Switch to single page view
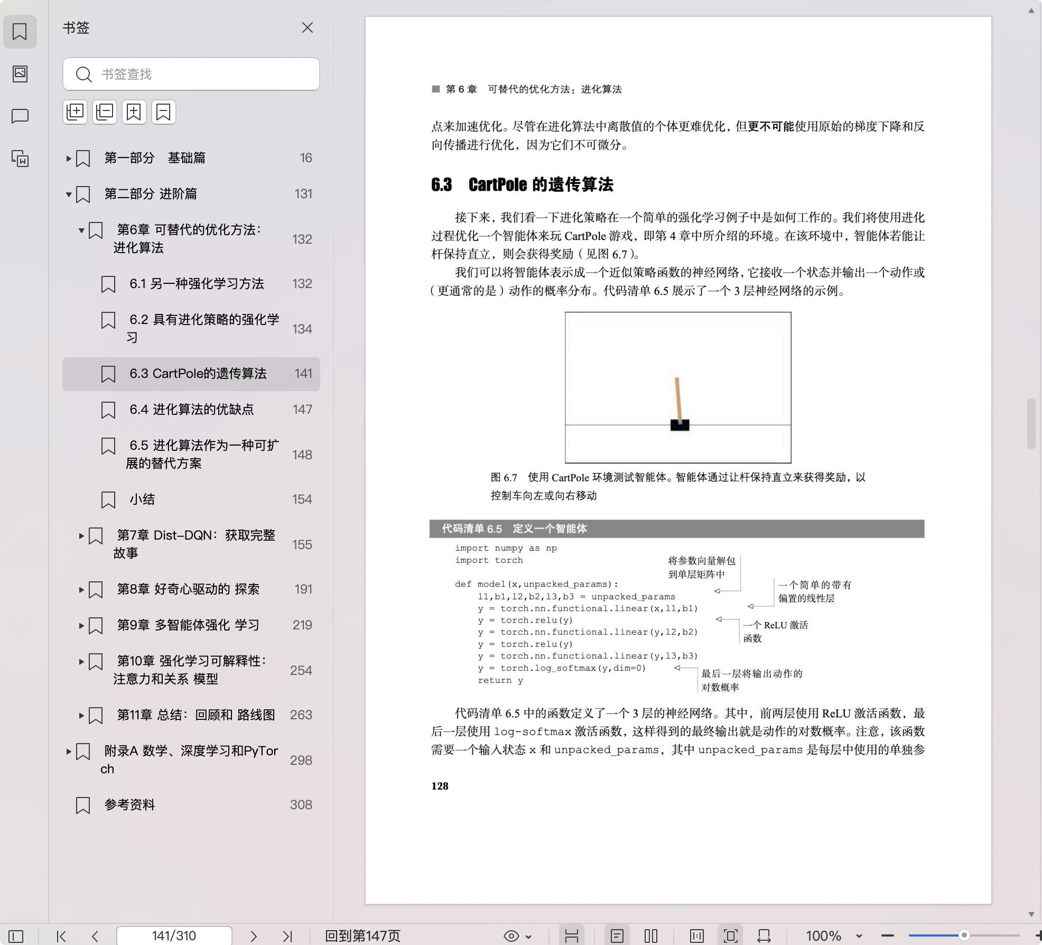 (x=617, y=936)
